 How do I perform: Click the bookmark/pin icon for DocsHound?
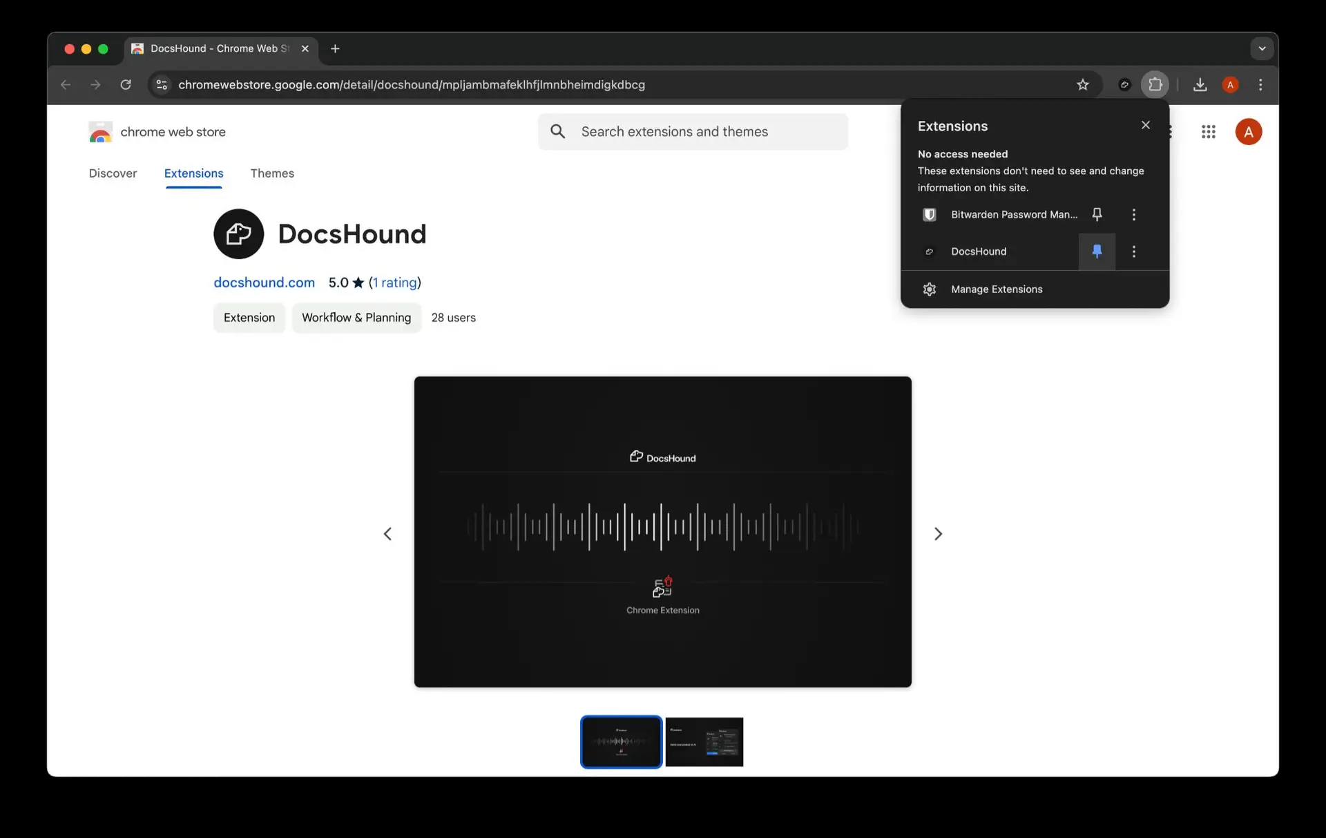pyautogui.click(x=1097, y=251)
